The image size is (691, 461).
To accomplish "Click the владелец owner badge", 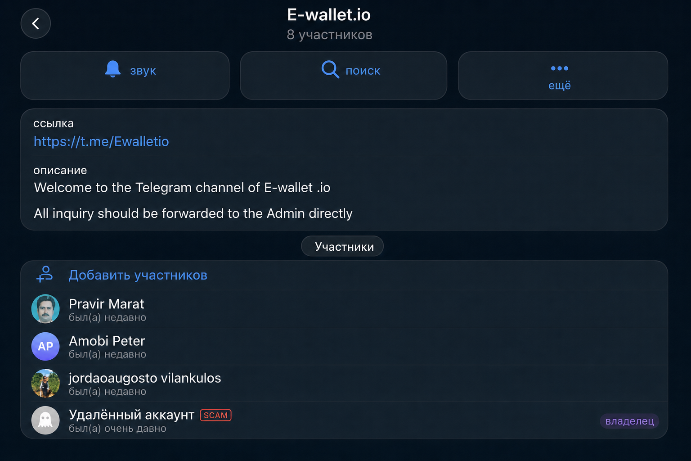I will (x=629, y=421).
